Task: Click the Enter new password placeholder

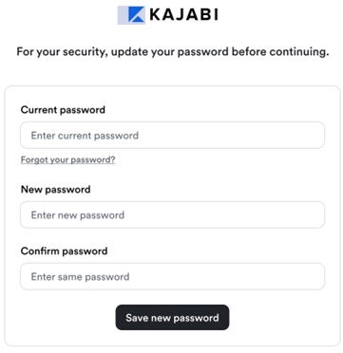Action: [x=78, y=215]
